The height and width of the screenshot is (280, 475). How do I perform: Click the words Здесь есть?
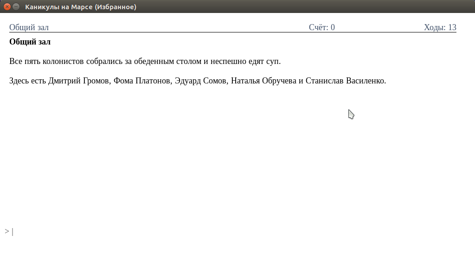pyautogui.click(x=28, y=81)
